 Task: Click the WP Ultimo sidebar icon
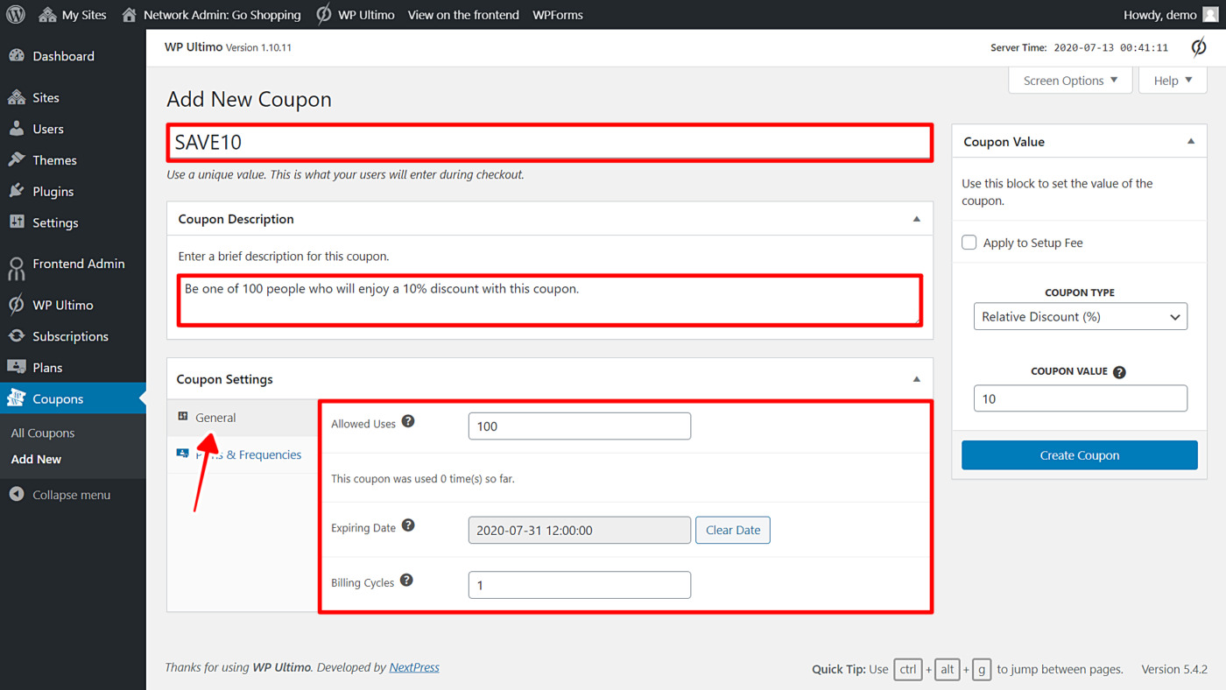[17, 305]
